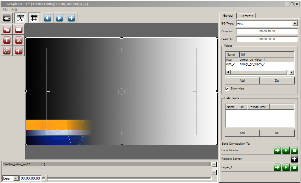Viewport: 301px width, 183px height.
Task: Select the text element T tool
Action: 7,40
